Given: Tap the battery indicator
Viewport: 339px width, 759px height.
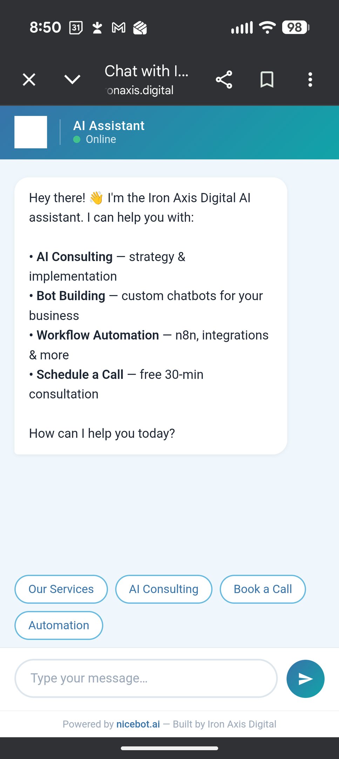Looking at the screenshot, I should click(296, 27).
